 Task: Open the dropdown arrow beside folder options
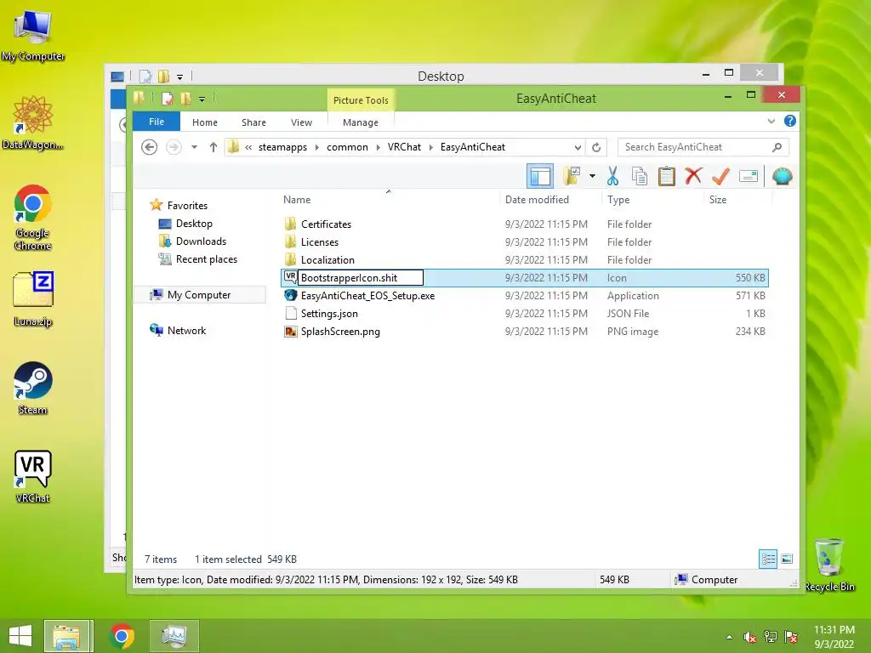[592, 177]
